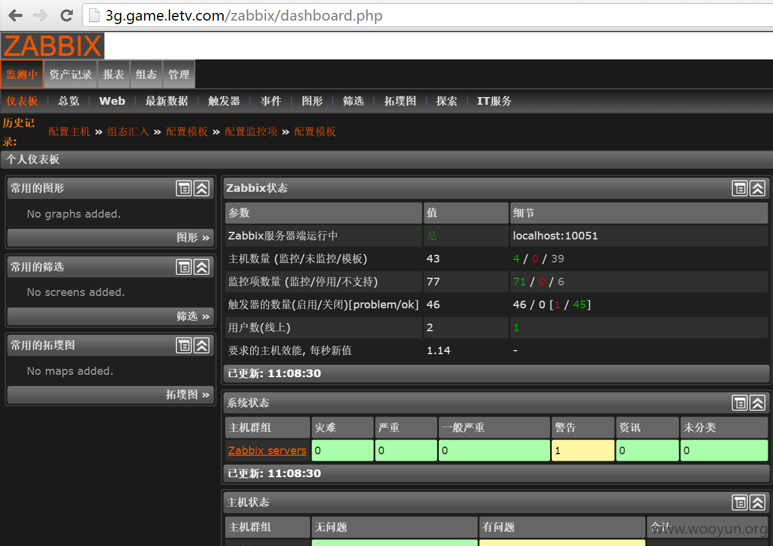The image size is (773, 546).
Task: Collapse the 常用的拓墣图 widget
Action: pyautogui.click(x=202, y=345)
